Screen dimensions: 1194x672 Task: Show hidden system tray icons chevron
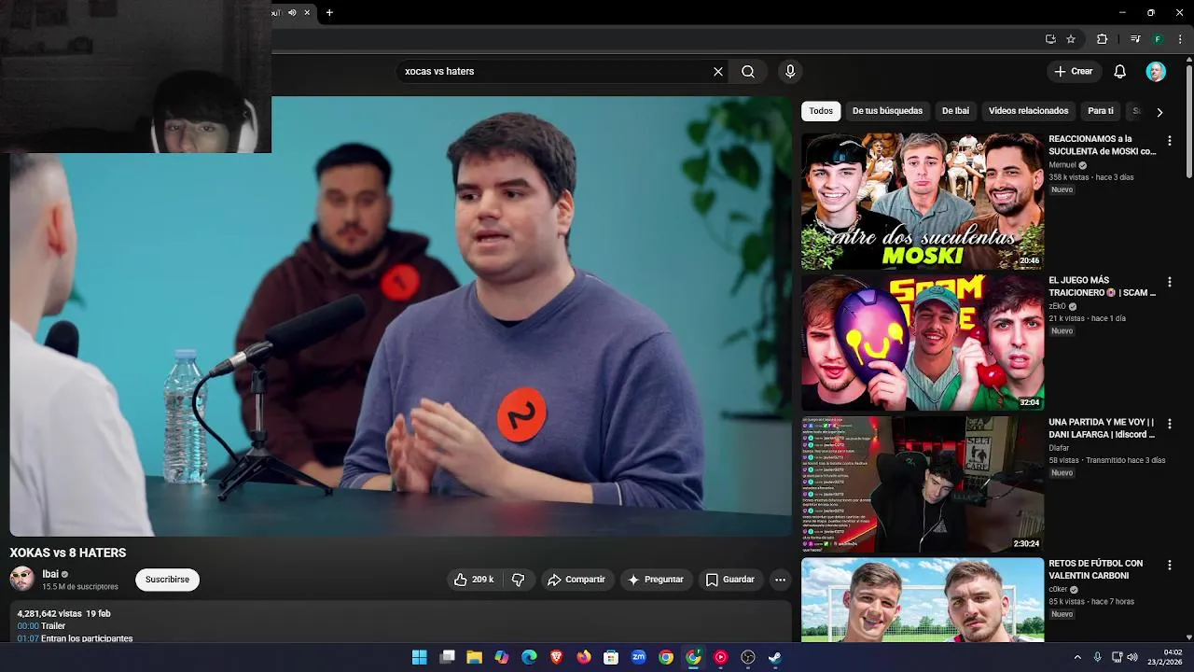[x=1077, y=657]
